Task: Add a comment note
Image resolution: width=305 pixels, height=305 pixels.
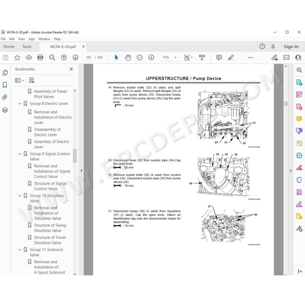Action: pyautogui.click(x=219, y=58)
